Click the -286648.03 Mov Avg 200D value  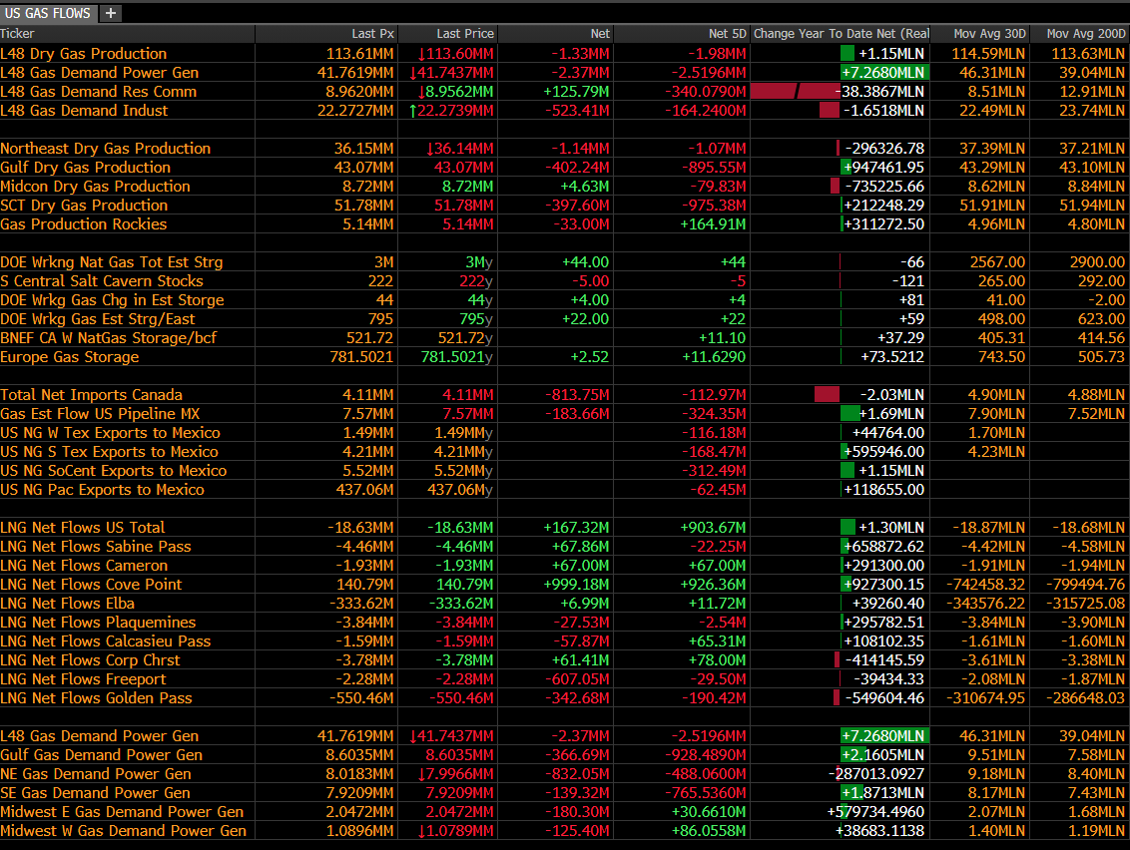pyautogui.click(x=1085, y=698)
